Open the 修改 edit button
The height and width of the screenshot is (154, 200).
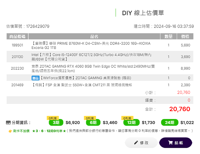(141, 143)
